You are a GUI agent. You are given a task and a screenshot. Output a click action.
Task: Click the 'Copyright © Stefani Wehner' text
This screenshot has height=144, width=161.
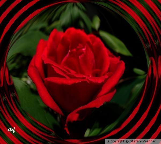point(132,141)
